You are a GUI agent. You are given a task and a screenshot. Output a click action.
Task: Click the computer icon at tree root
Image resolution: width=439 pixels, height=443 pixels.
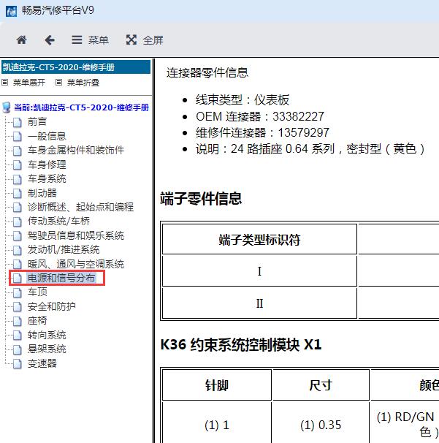(7, 107)
